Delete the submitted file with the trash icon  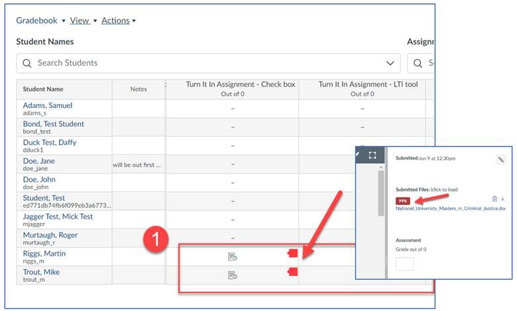point(494,199)
